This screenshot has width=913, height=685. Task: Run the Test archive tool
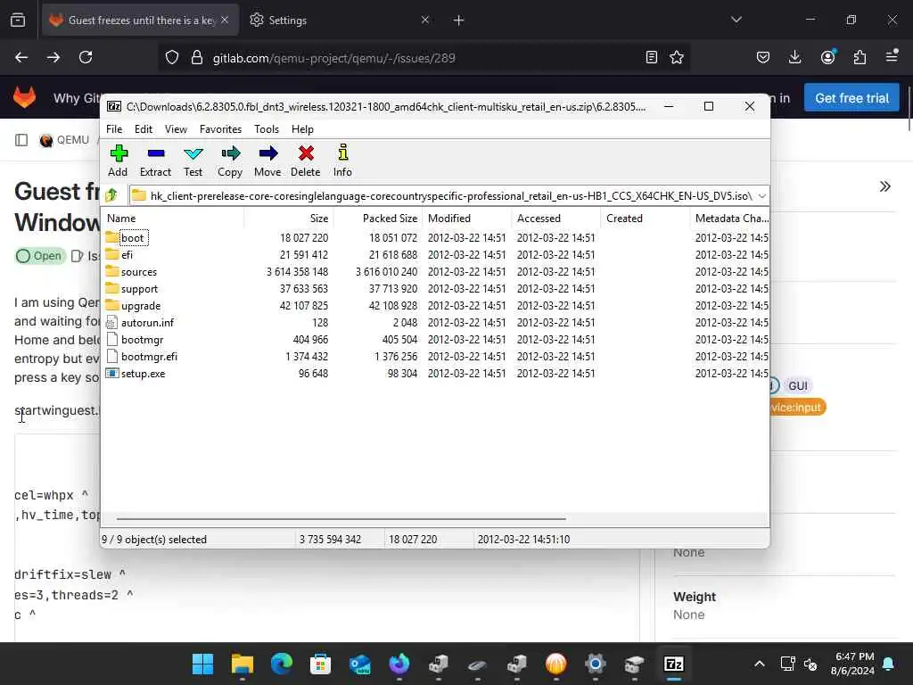(193, 161)
